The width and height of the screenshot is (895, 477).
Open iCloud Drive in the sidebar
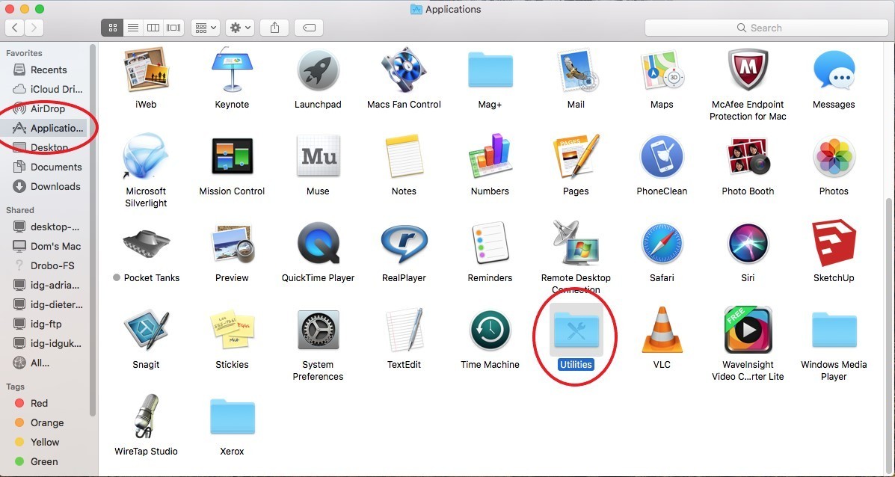47,89
